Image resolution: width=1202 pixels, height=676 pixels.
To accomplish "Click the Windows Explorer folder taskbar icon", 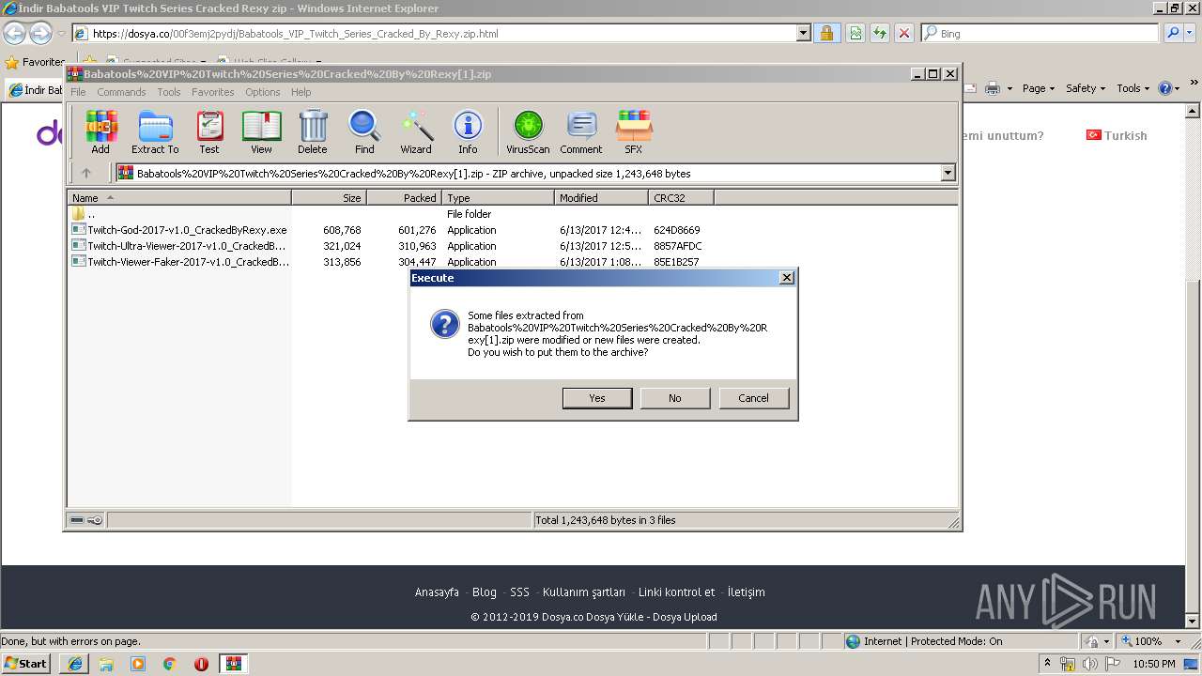I will tap(106, 664).
